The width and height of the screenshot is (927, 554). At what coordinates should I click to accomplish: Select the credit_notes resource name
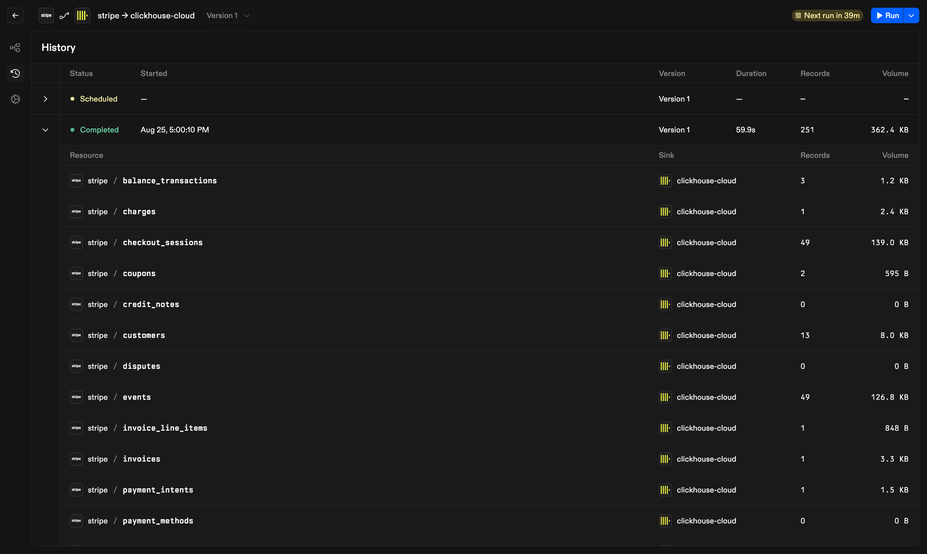[151, 304]
